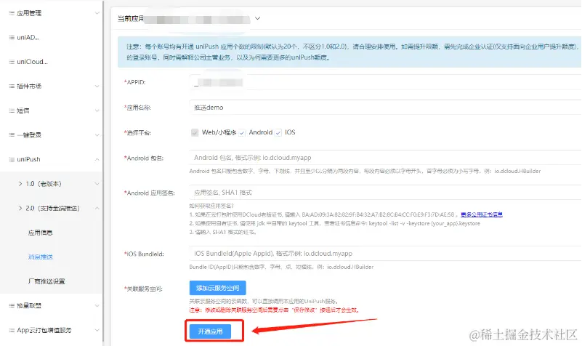The width and height of the screenshot is (582, 346).
Task: Click the blue 注意 notice banner text
Action: pos(352,52)
